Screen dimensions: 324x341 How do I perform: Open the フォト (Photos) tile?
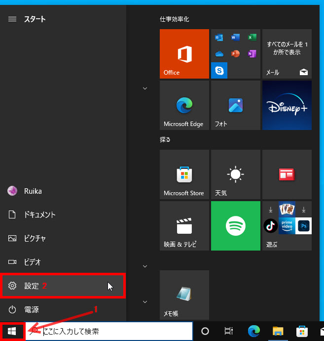click(x=235, y=105)
